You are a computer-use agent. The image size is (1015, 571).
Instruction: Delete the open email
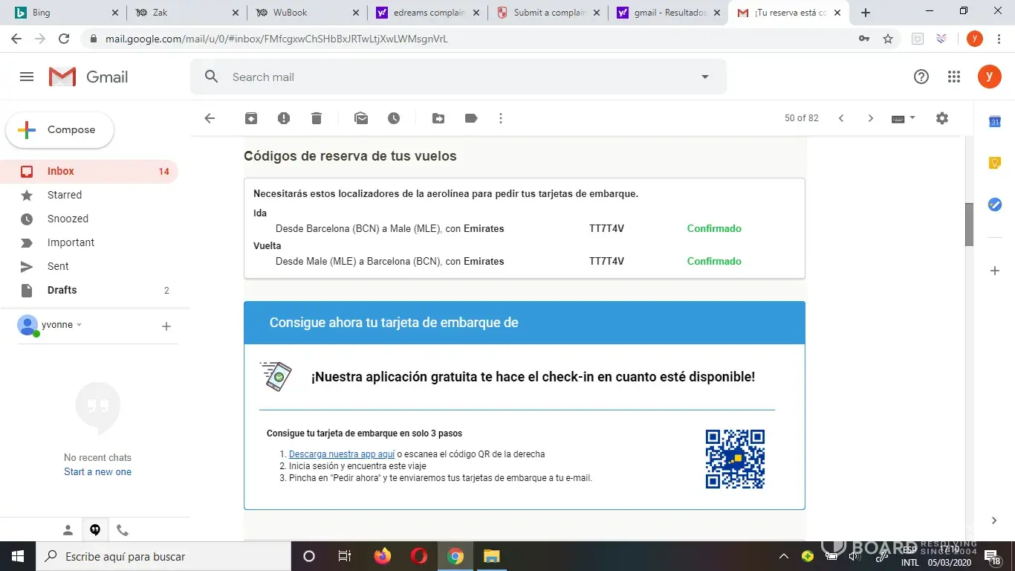click(317, 118)
